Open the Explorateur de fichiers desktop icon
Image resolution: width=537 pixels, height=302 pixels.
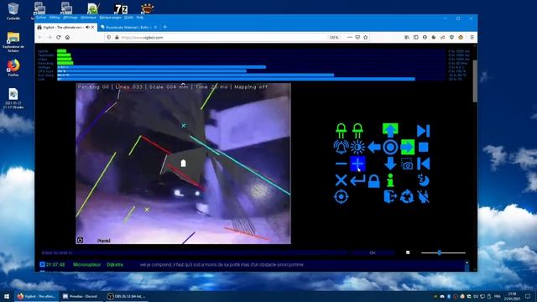(13, 42)
